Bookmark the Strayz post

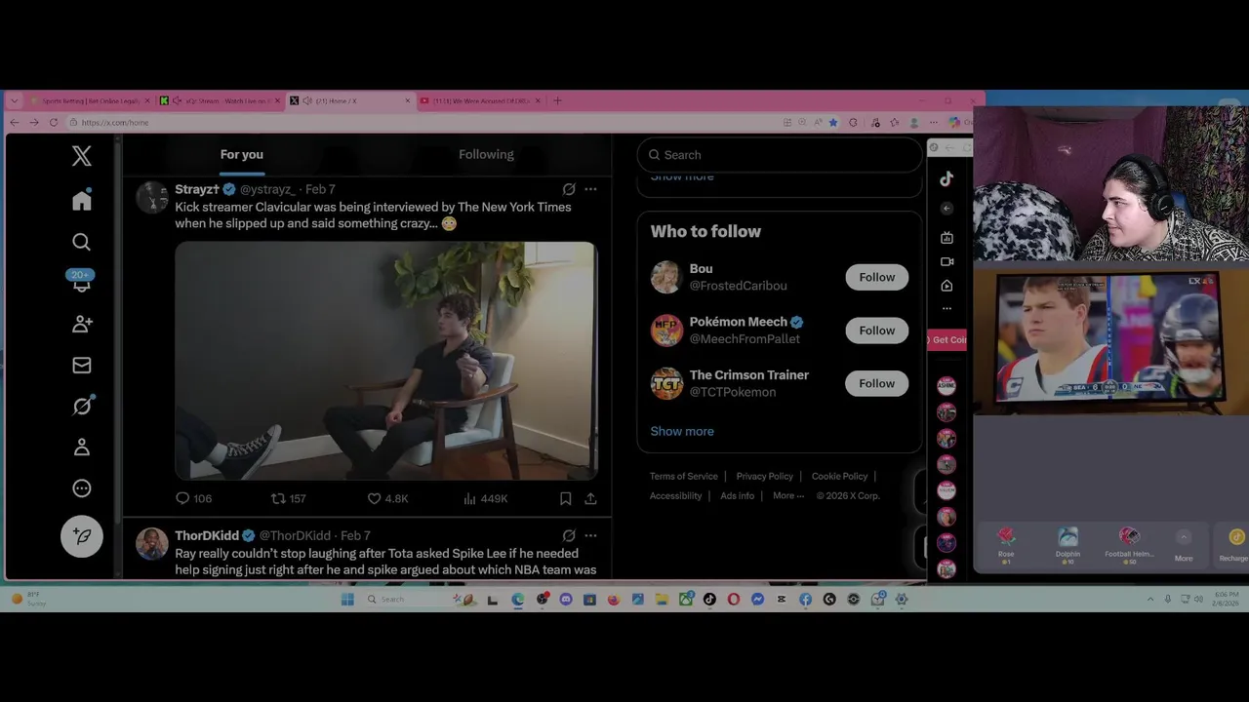tap(565, 498)
